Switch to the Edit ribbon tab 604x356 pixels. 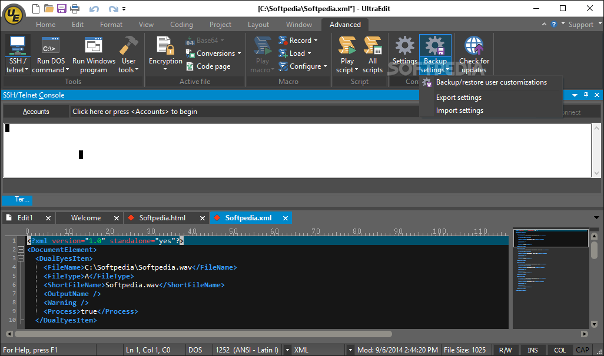pos(78,25)
